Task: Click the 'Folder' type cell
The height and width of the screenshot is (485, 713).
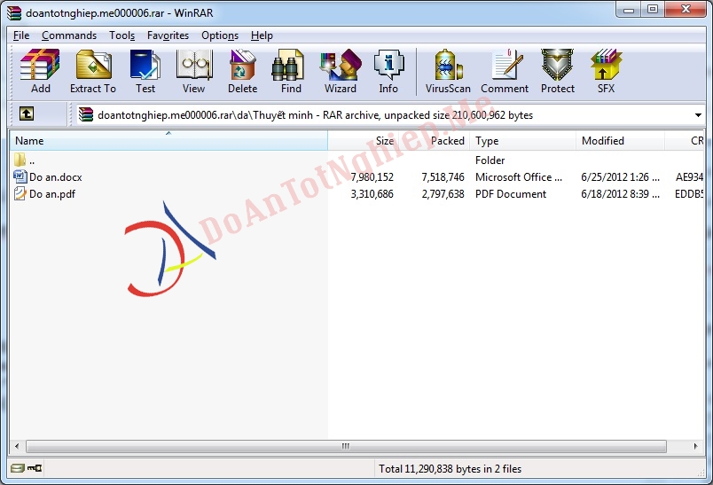Action: (x=490, y=160)
